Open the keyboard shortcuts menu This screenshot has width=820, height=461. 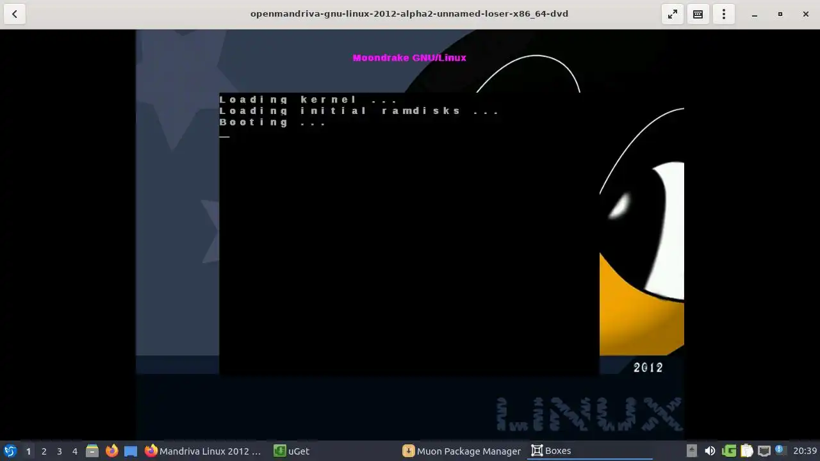tap(698, 14)
